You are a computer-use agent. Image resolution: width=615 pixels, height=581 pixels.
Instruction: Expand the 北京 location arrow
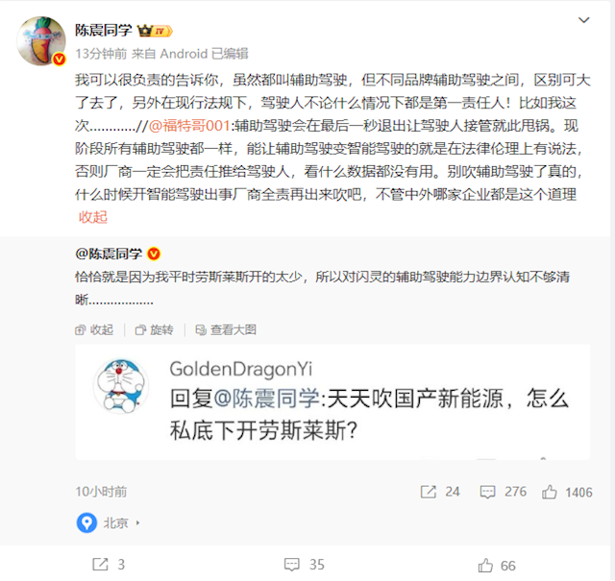pyautogui.click(x=137, y=523)
